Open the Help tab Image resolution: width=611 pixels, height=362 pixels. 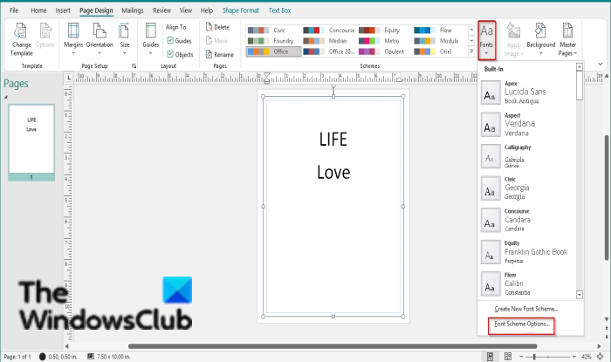click(207, 10)
